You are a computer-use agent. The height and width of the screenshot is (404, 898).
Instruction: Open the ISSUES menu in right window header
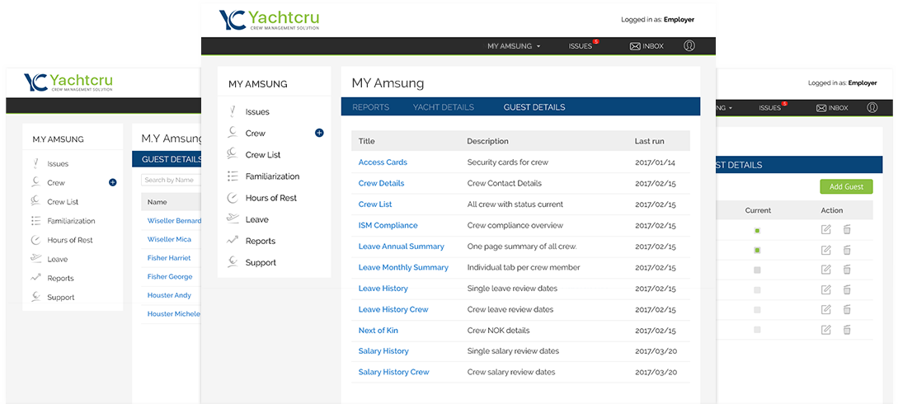772,107
